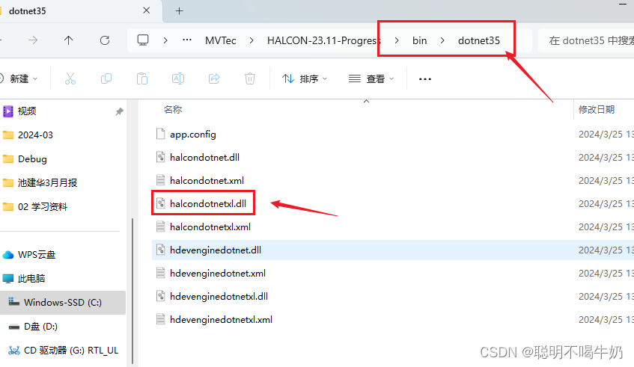
Task: Open 02 学习资料 folder in sidebar
Action: tap(43, 207)
